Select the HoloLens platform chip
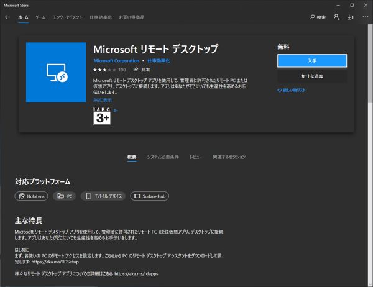The width and height of the screenshot is (373, 287). point(31,196)
